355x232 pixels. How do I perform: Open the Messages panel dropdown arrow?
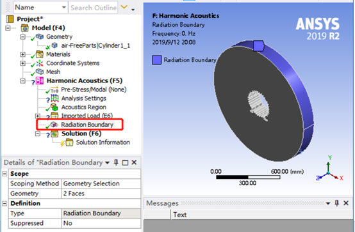point(328,203)
